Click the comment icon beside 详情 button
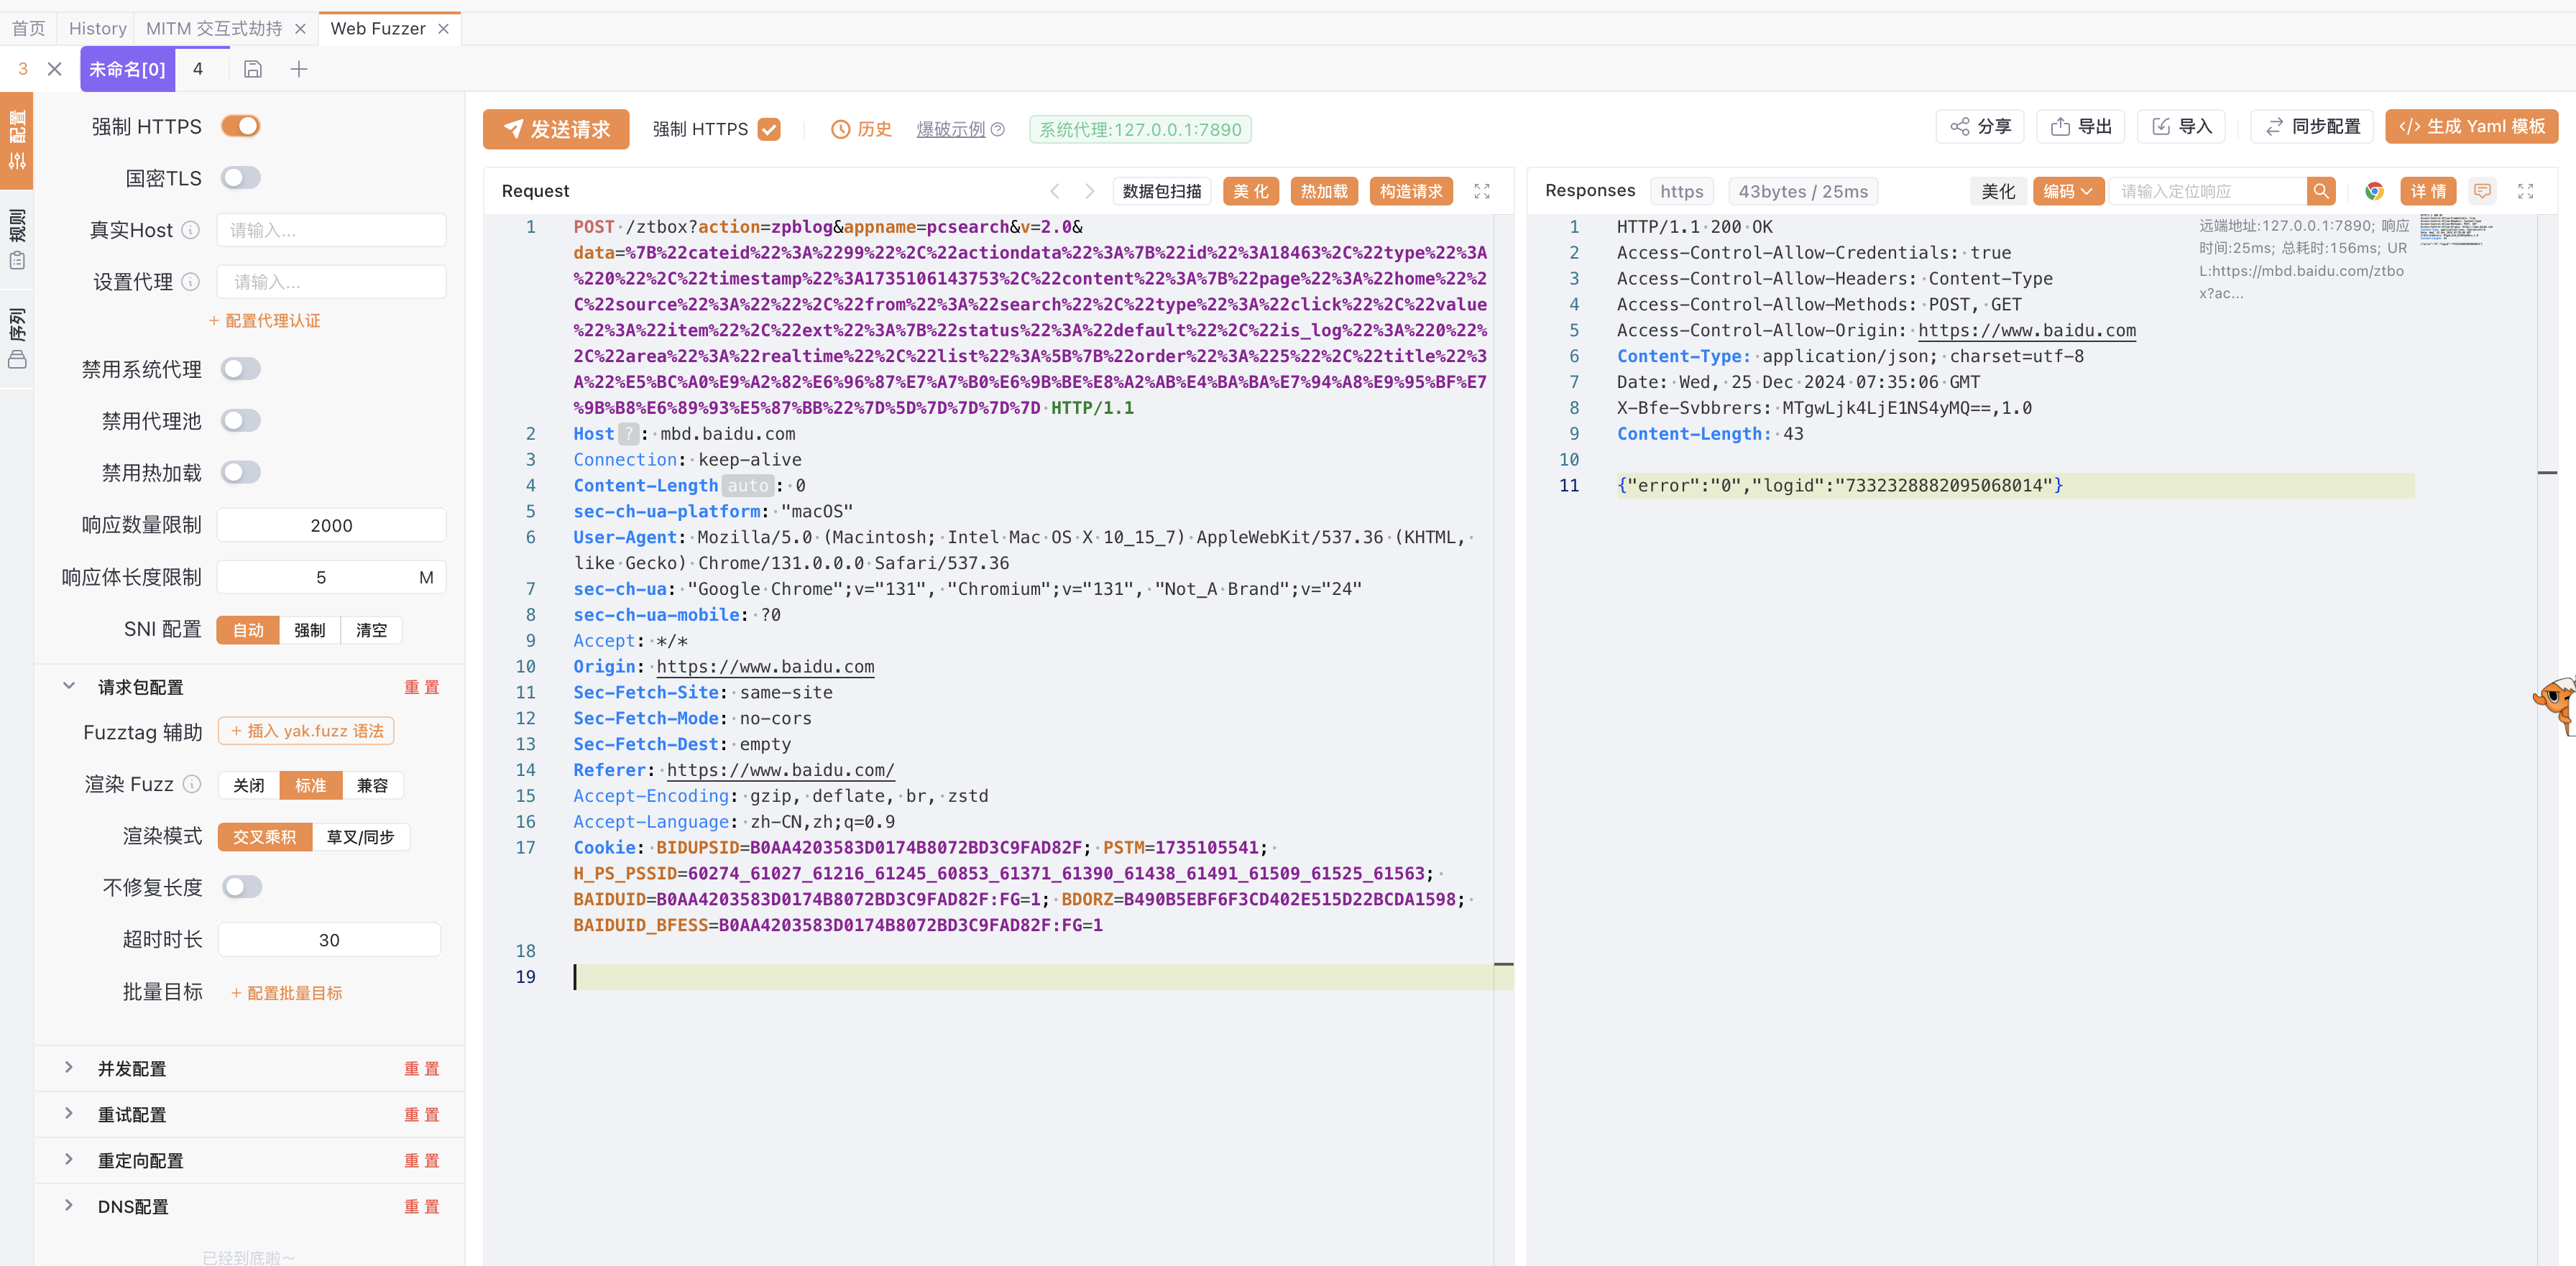 pyautogui.click(x=2482, y=191)
